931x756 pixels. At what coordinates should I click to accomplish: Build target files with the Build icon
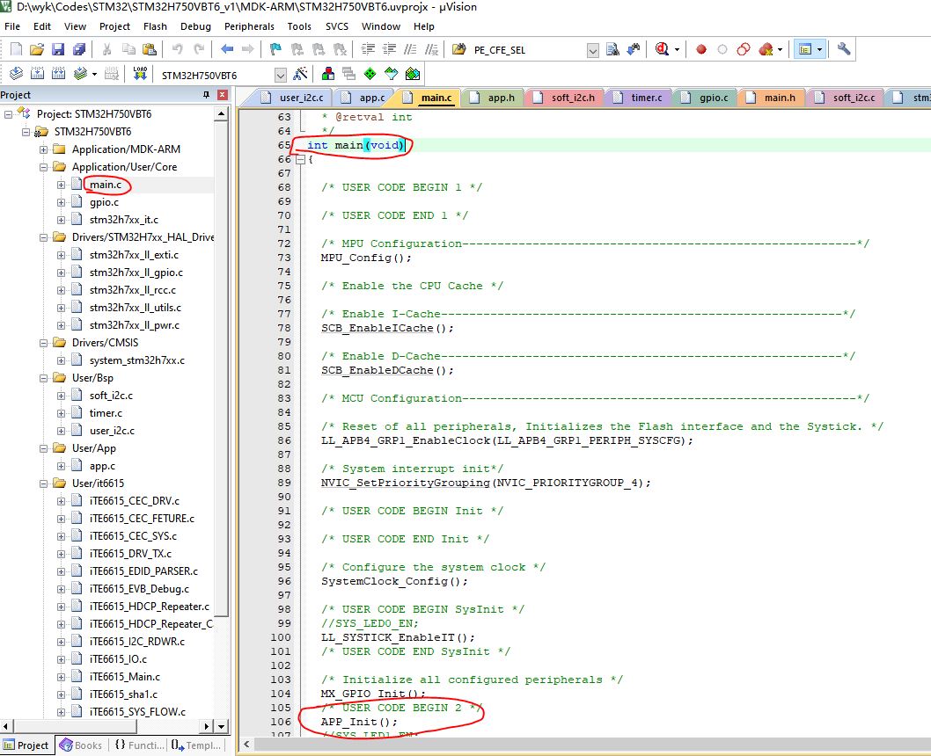point(38,74)
